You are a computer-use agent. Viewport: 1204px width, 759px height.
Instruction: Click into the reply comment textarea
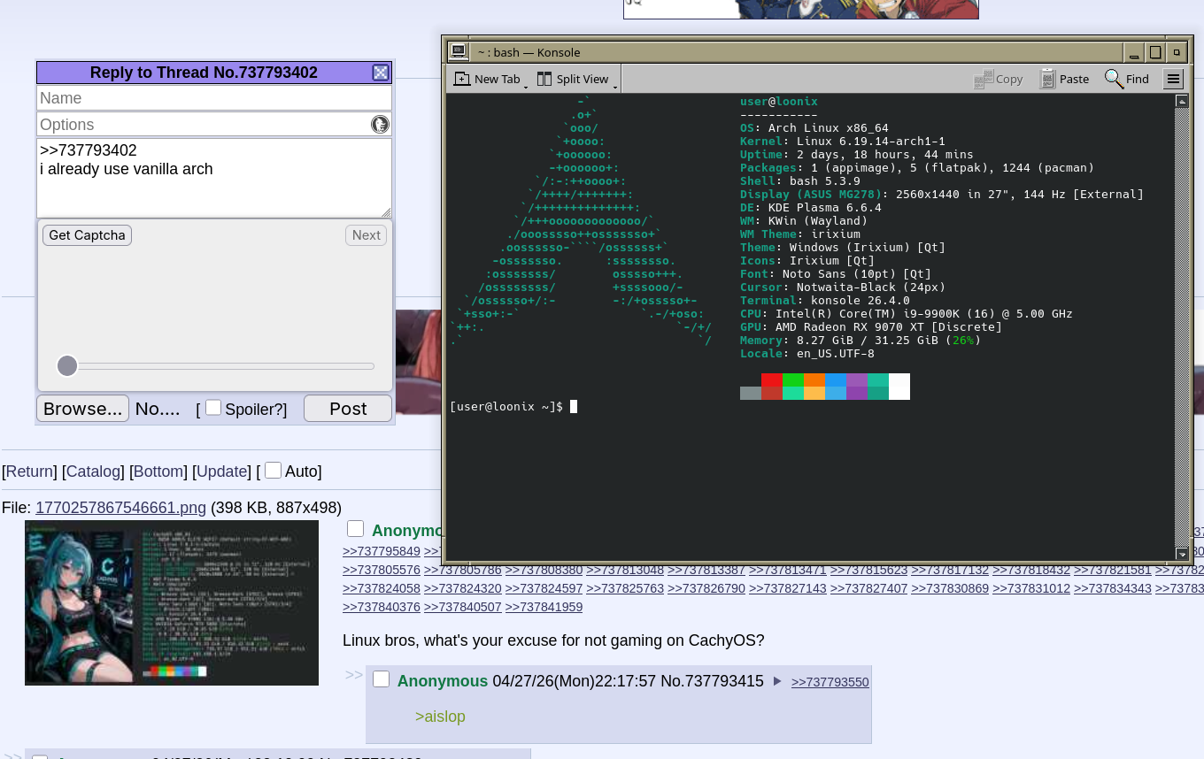[x=214, y=178]
